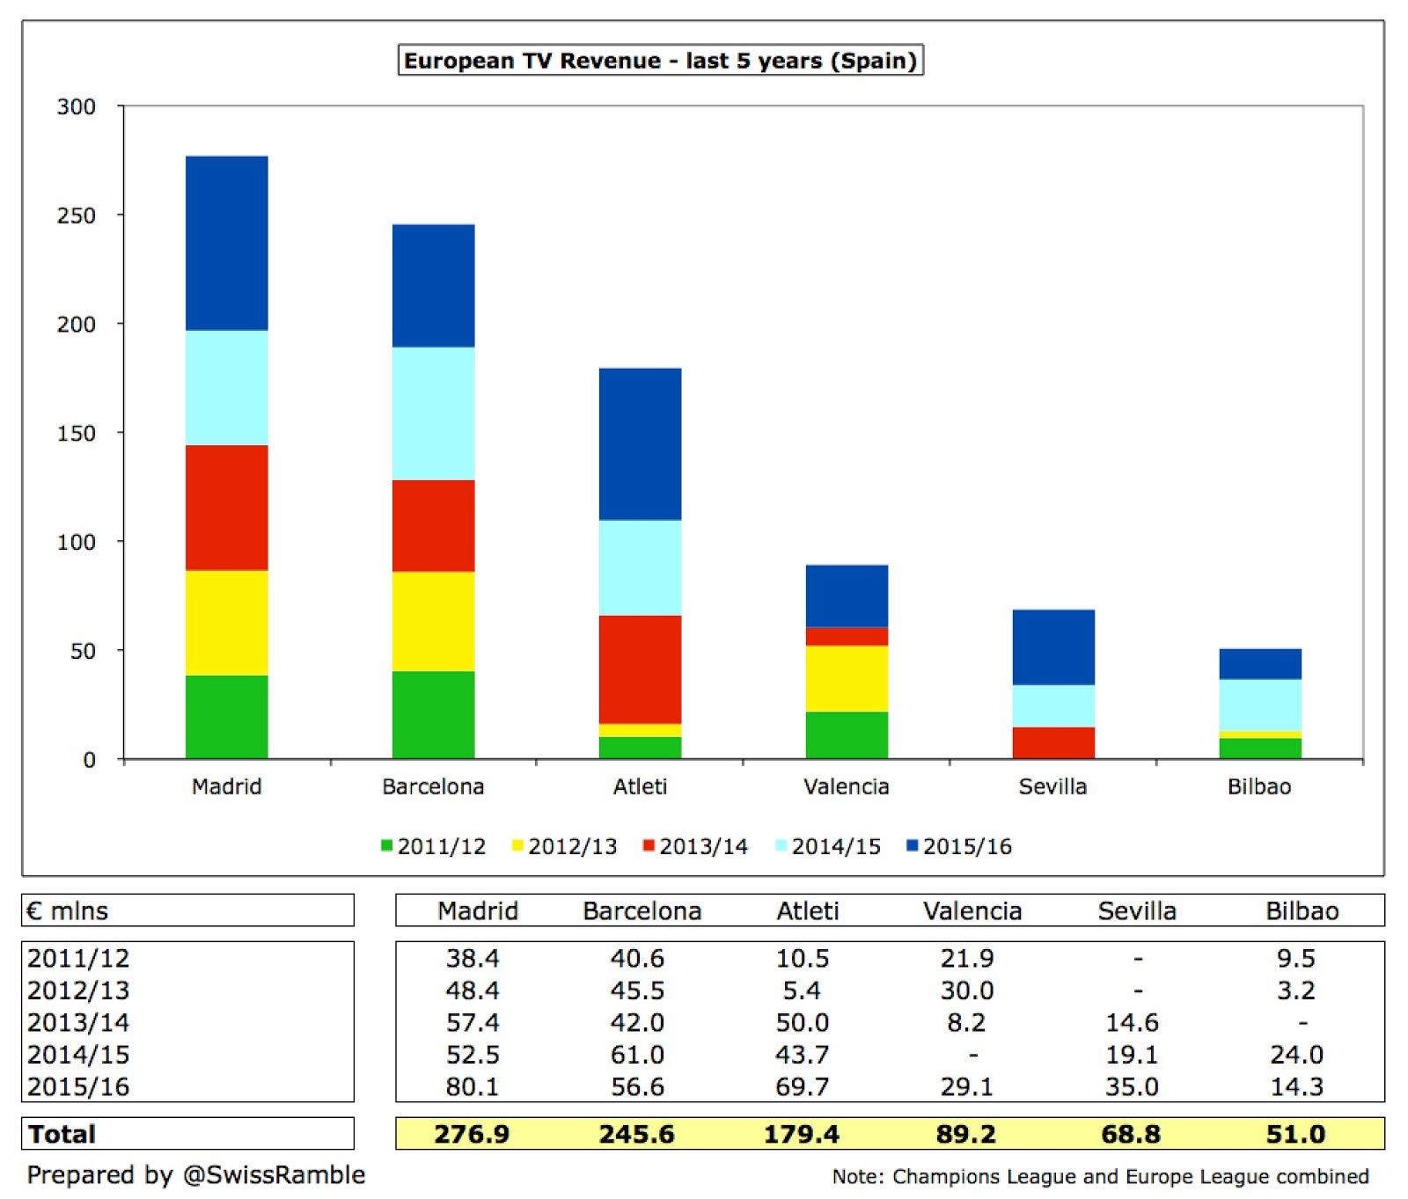1408x1199 pixels.
Task: Select Bilbao's total cell '51.0'
Action: pyautogui.click(x=1295, y=1134)
